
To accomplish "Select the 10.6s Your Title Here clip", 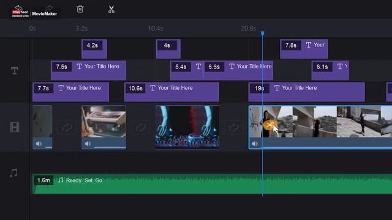I will coord(171,92).
